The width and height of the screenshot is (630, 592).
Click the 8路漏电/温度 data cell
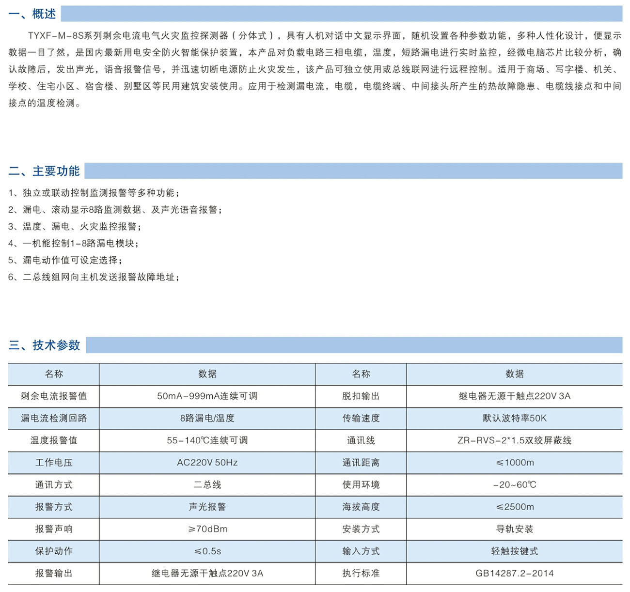tap(207, 418)
